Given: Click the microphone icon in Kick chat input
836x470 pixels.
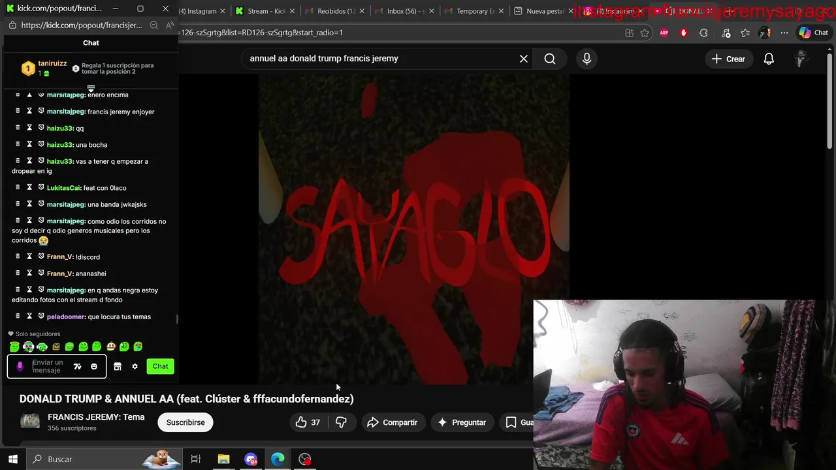Looking at the screenshot, I should coord(20,366).
